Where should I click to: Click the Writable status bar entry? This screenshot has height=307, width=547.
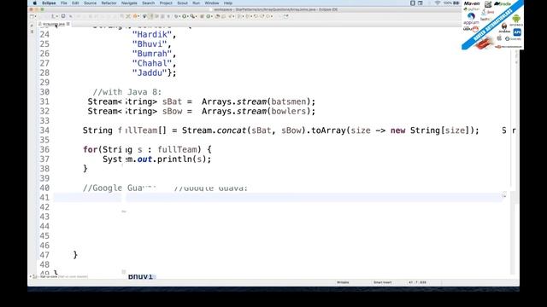pyautogui.click(x=343, y=282)
